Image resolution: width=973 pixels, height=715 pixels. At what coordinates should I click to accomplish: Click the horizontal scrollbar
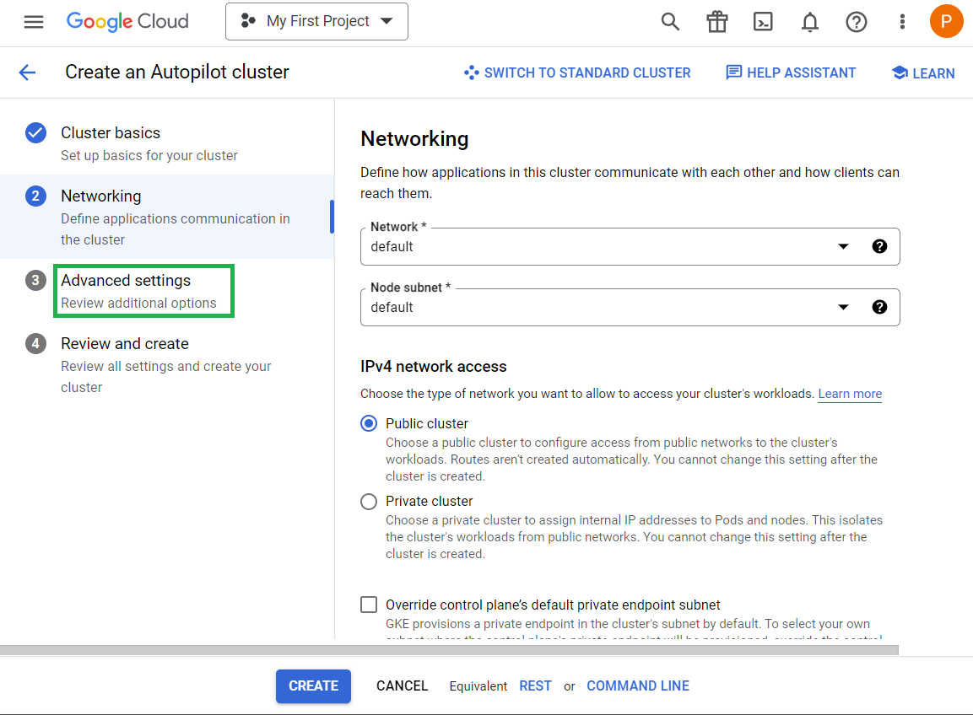449,650
